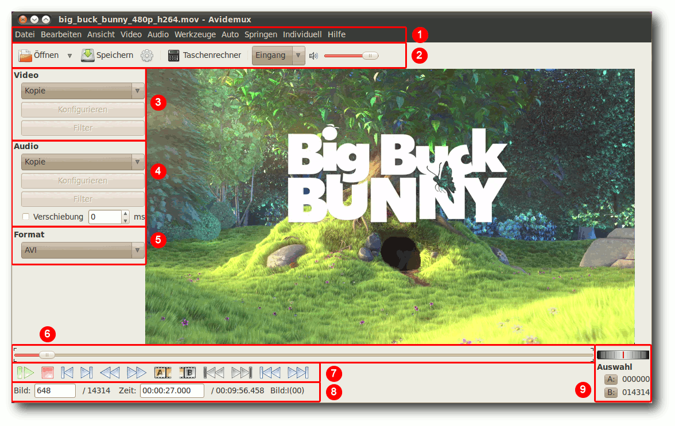Screen dimensions: 675x426
Task: Open the Auto menu
Action: click(x=230, y=34)
